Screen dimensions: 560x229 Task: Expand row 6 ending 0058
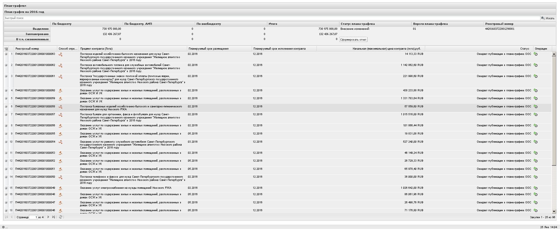click(6, 106)
